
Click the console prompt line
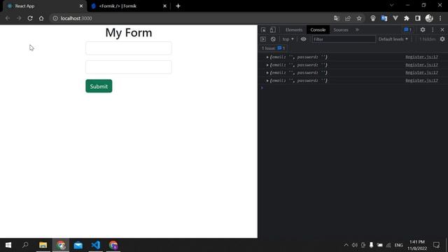353,87
